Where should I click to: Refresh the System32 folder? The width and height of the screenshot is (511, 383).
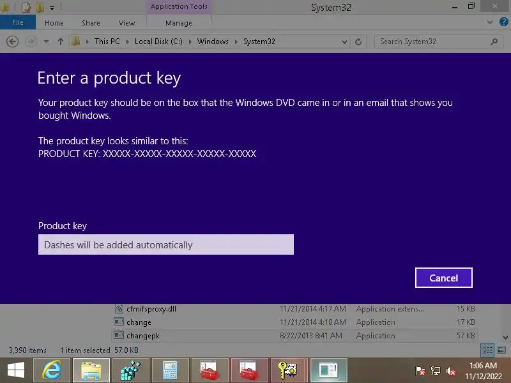click(x=358, y=41)
